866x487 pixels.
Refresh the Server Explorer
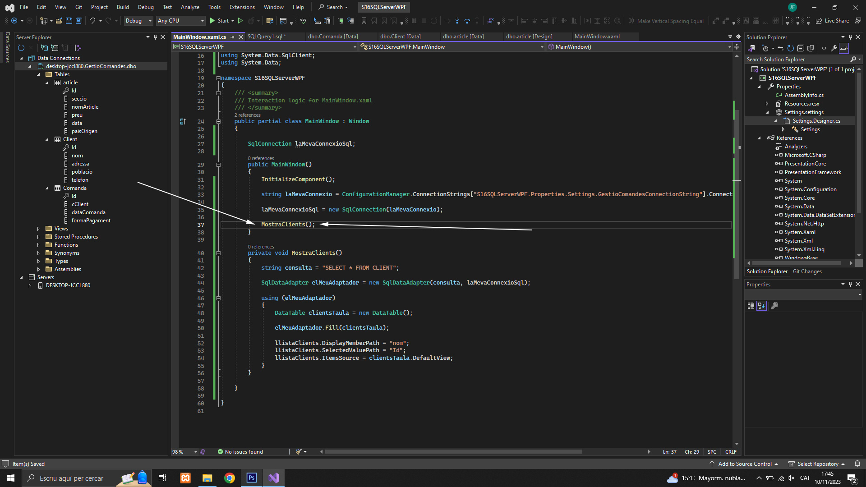(21, 48)
